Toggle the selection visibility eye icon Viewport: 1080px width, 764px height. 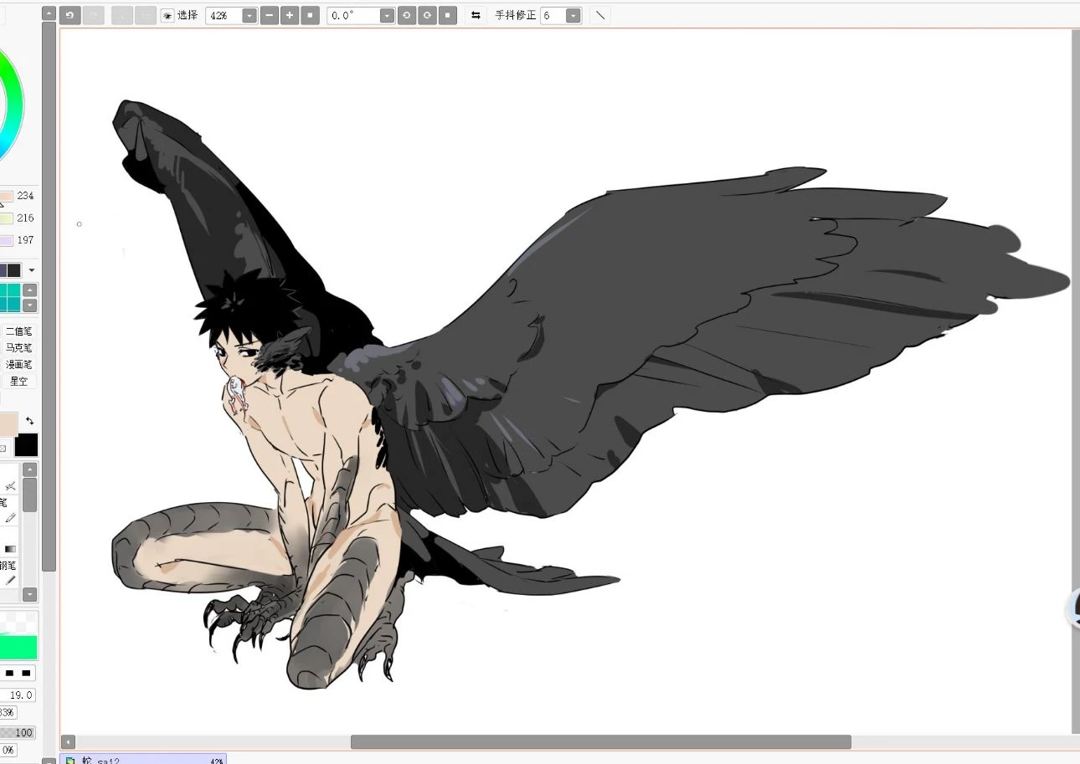tap(167, 15)
